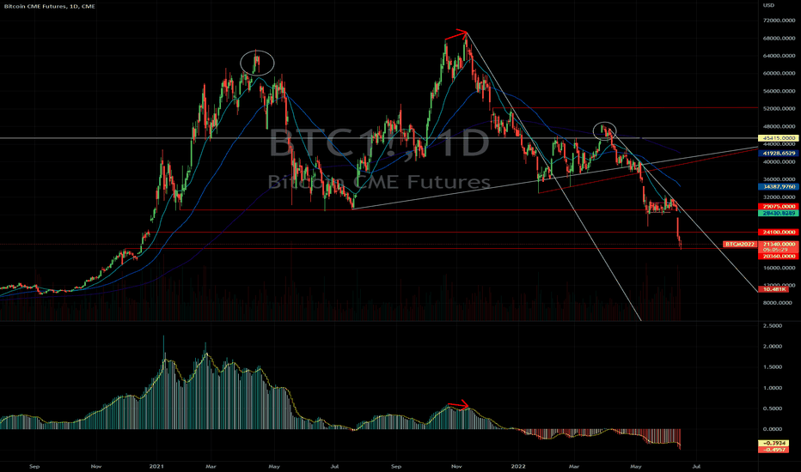Click the red -0.4957 indicator value tag

(x=773, y=450)
